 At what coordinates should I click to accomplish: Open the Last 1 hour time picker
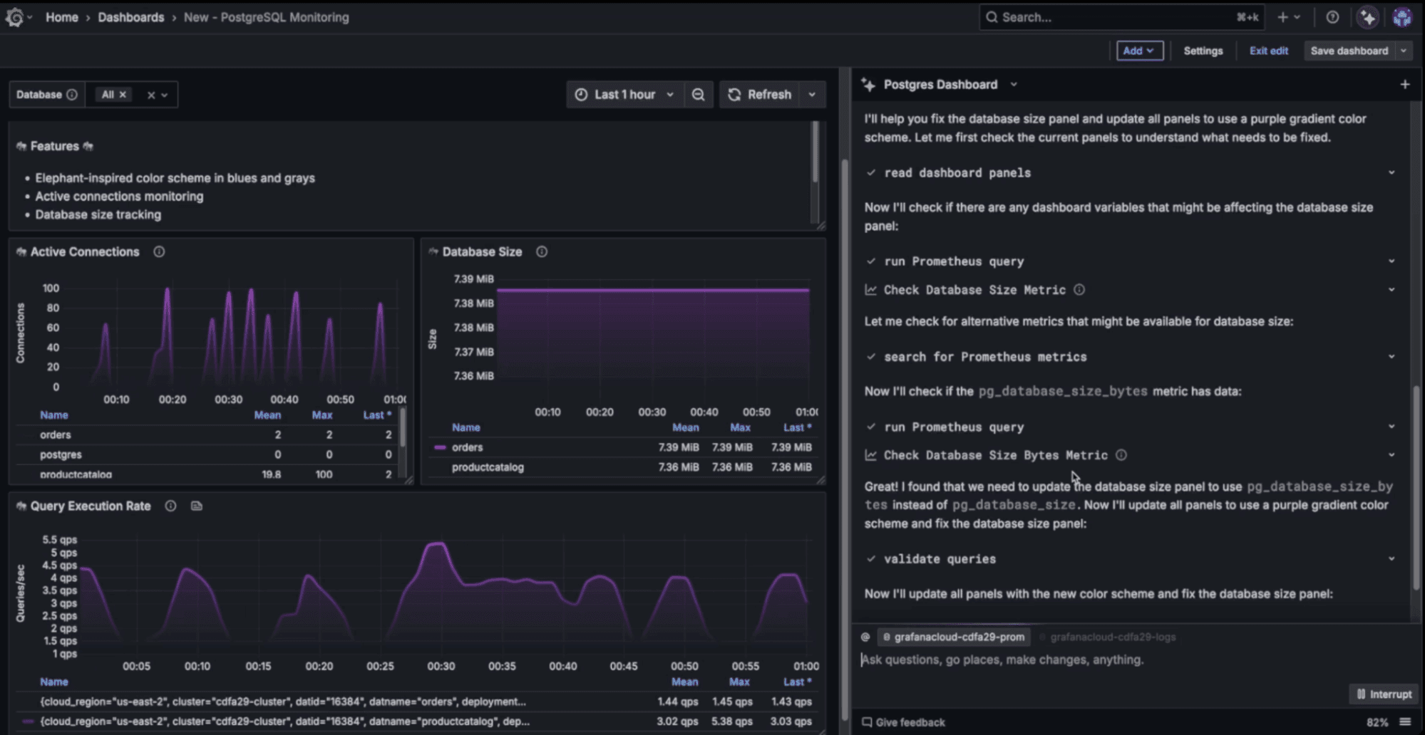pyautogui.click(x=625, y=94)
